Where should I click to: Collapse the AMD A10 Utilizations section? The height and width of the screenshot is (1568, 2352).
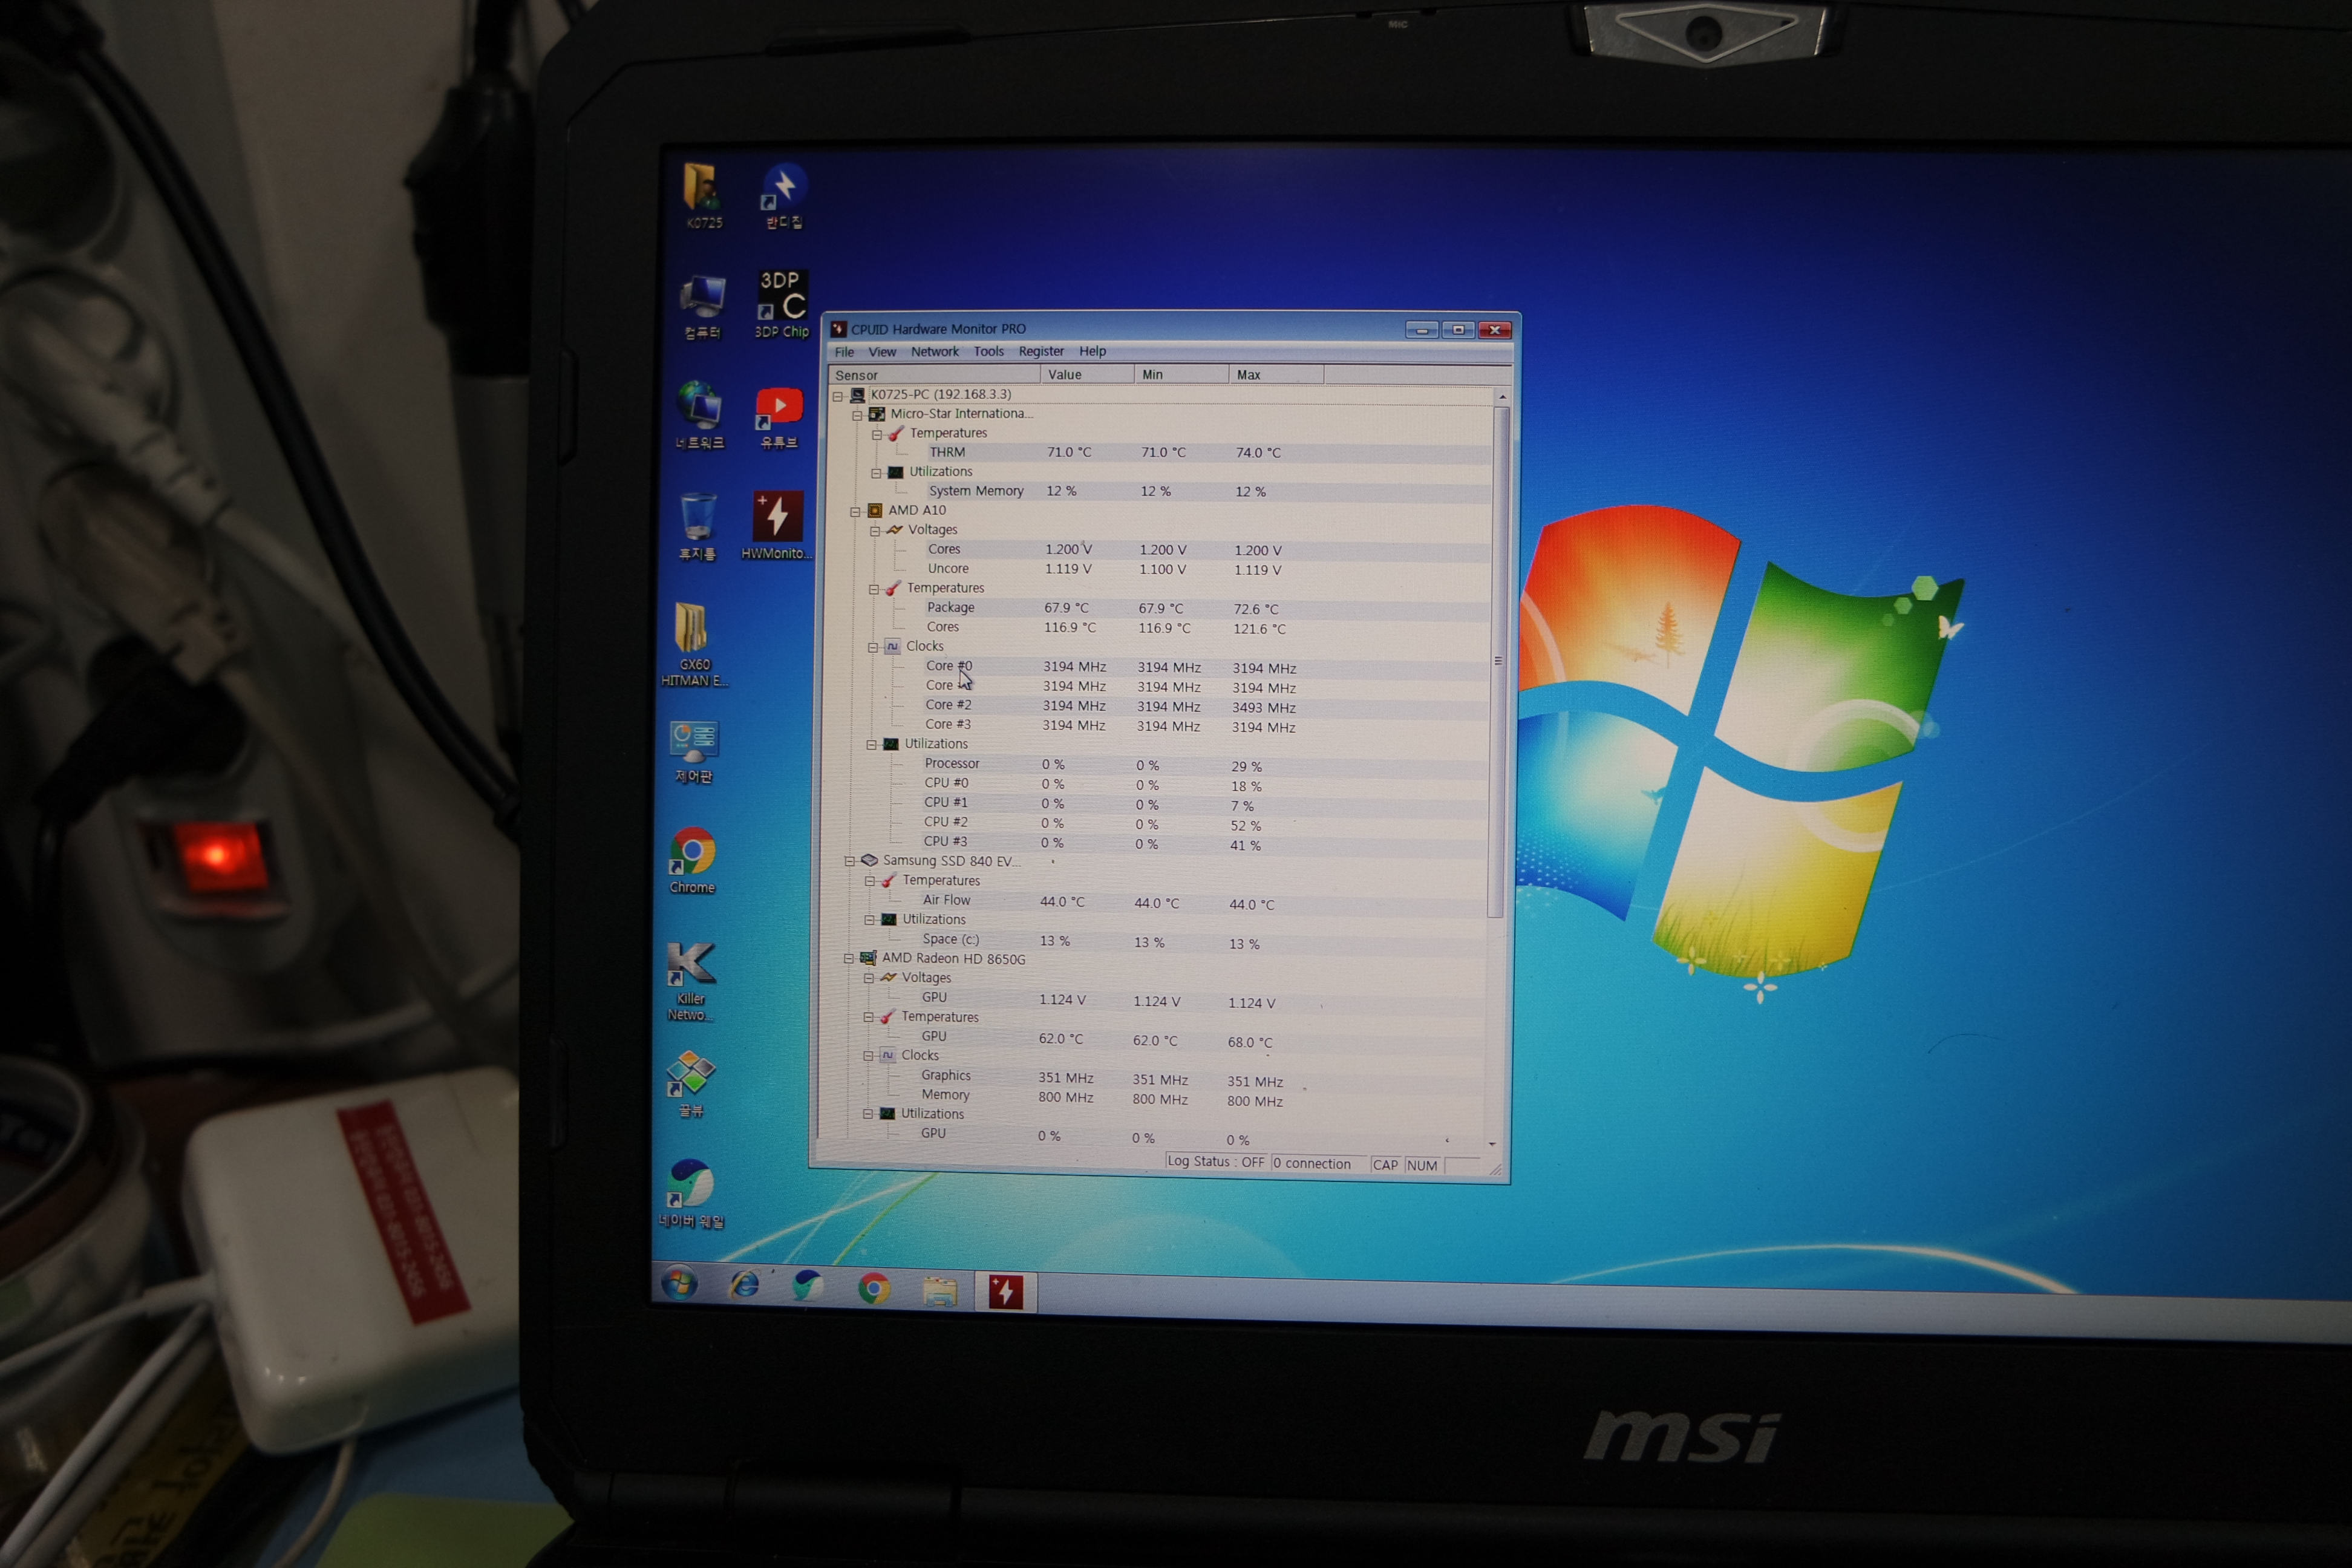(872, 745)
